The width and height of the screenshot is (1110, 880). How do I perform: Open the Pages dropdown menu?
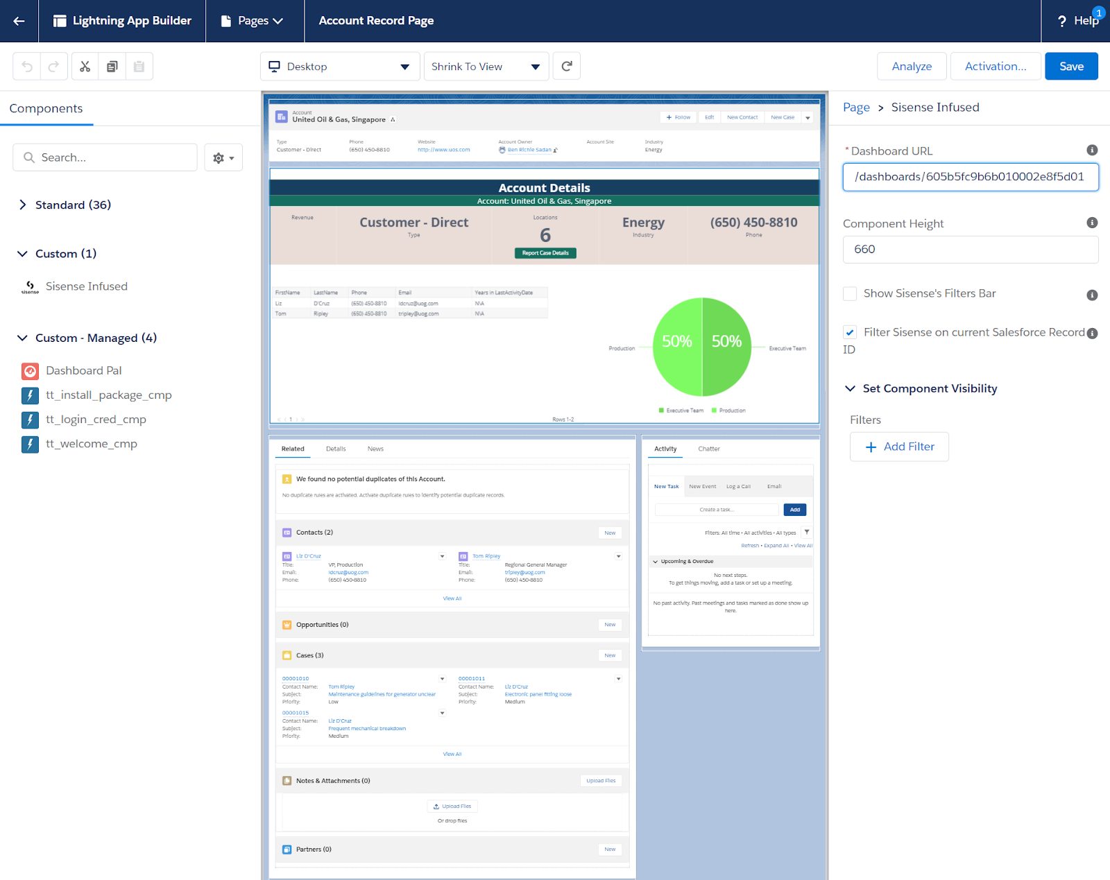click(253, 21)
